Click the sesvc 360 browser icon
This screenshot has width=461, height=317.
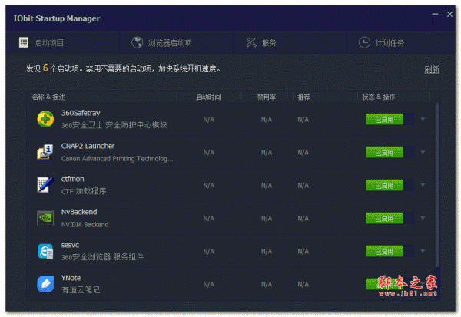click(x=45, y=251)
